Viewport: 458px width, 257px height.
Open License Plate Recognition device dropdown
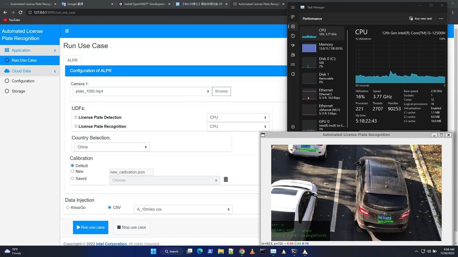click(238, 127)
